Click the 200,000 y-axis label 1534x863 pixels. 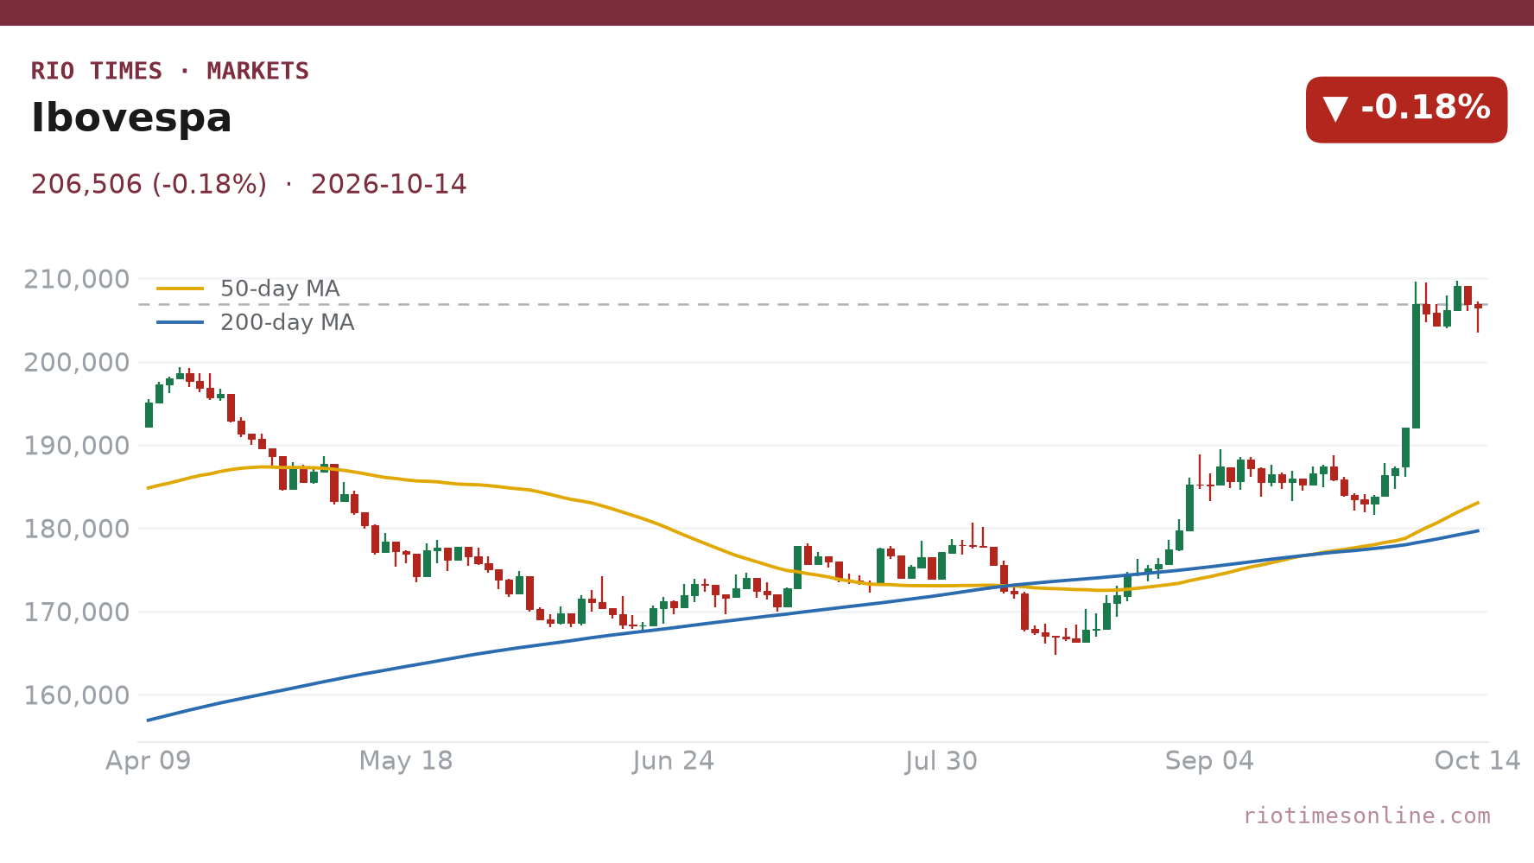(x=77, y=363)
